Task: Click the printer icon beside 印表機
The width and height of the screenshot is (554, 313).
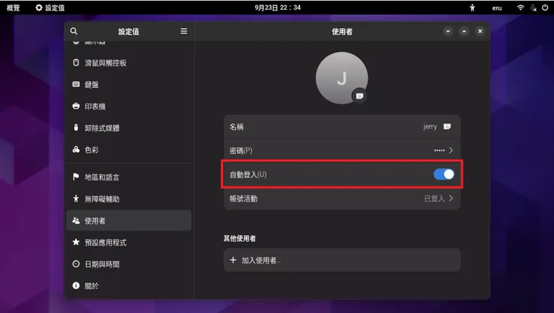Action: (x=76, y=106)
